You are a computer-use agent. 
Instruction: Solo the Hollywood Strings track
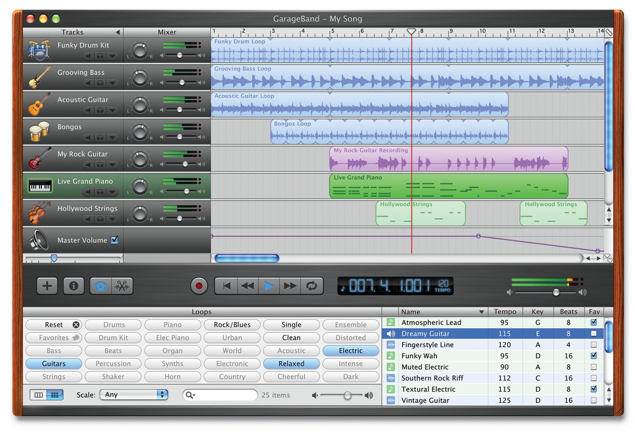click(x=100, y=219)
